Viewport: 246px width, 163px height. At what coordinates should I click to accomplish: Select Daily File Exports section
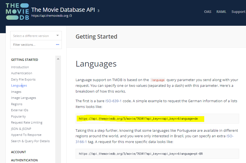coord(23,79)
